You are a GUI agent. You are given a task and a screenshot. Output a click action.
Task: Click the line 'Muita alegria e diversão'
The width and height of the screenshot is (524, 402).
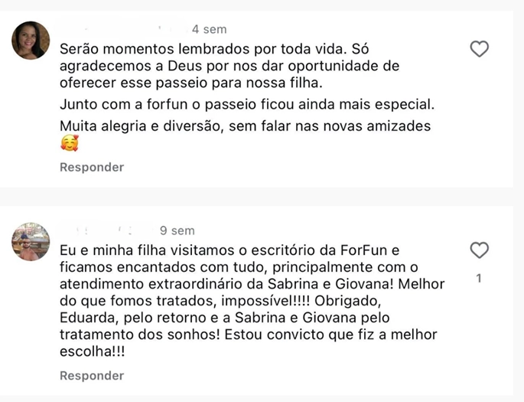(x=245, y=126)
